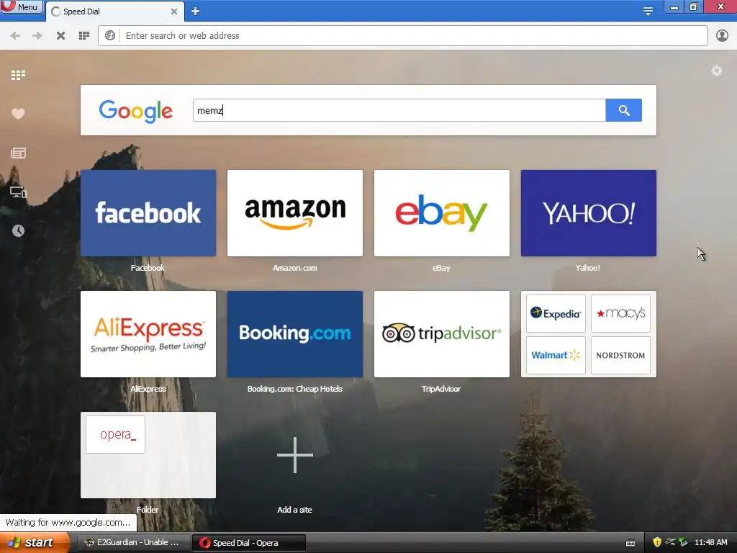Open the Yahoo! speed dial tile
The width and height of the screenshot is (737, 553).
pos(589,213)
